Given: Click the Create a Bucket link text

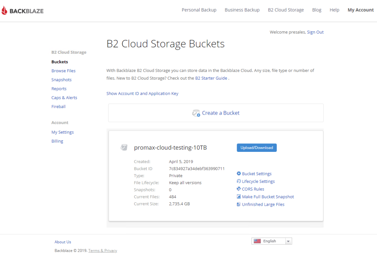Looking at the screenshot, I should point(221,113).
